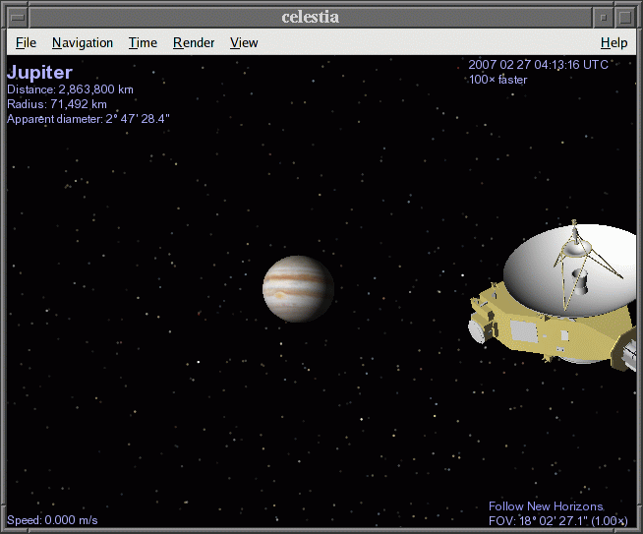The width and height of the screenshot is (643, 534).
Task: Open the File menu
Action: click(x=26, y=42)
